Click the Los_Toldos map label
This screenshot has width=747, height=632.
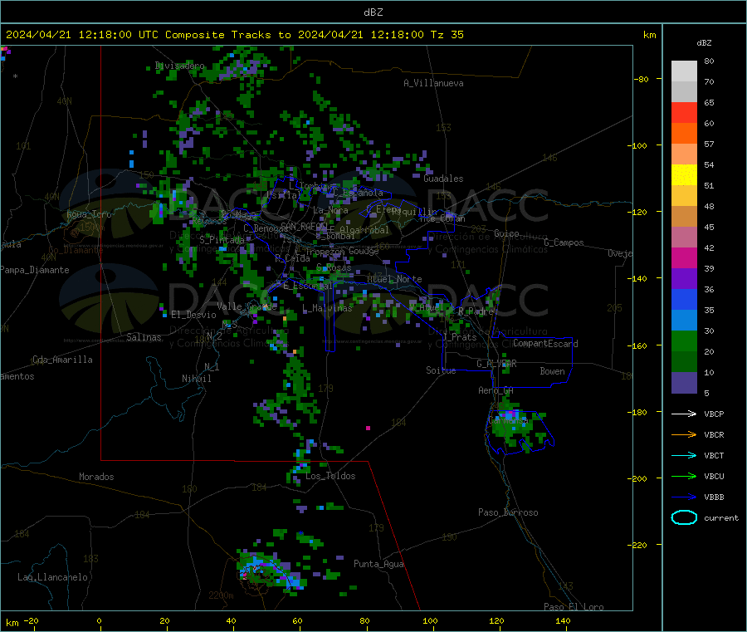(330, 476)
